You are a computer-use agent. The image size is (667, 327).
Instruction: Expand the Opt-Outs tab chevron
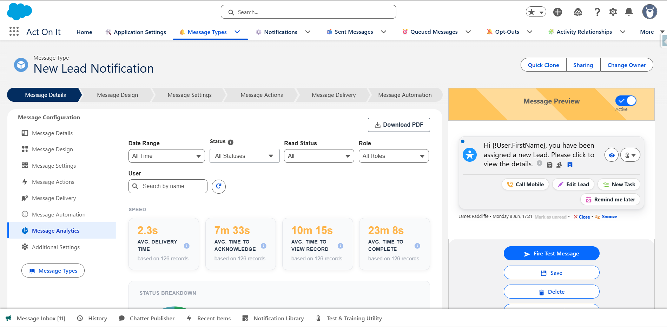530,32
